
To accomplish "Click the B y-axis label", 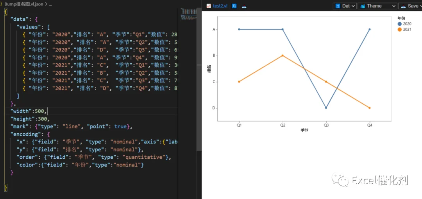I will pyautogui.click(x=214, y=56).
